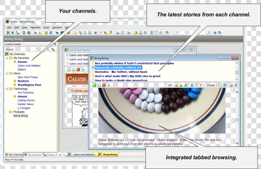
Task: Click article pane scrollbar down arrow
Action: click(x=237, y=143)
